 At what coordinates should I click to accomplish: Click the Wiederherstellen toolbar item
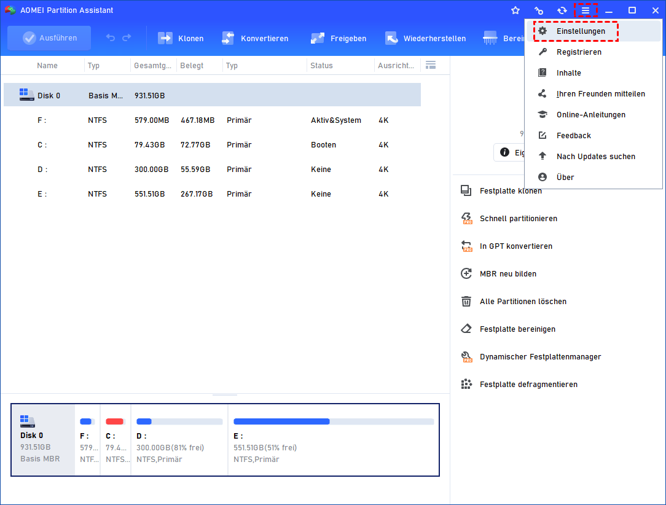coord(425,38)
